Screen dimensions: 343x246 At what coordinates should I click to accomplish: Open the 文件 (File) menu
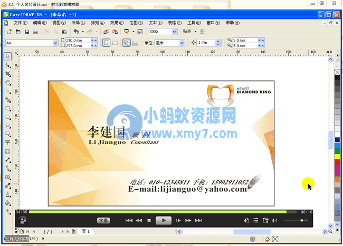pyautogui.click(x=21, y=23)
